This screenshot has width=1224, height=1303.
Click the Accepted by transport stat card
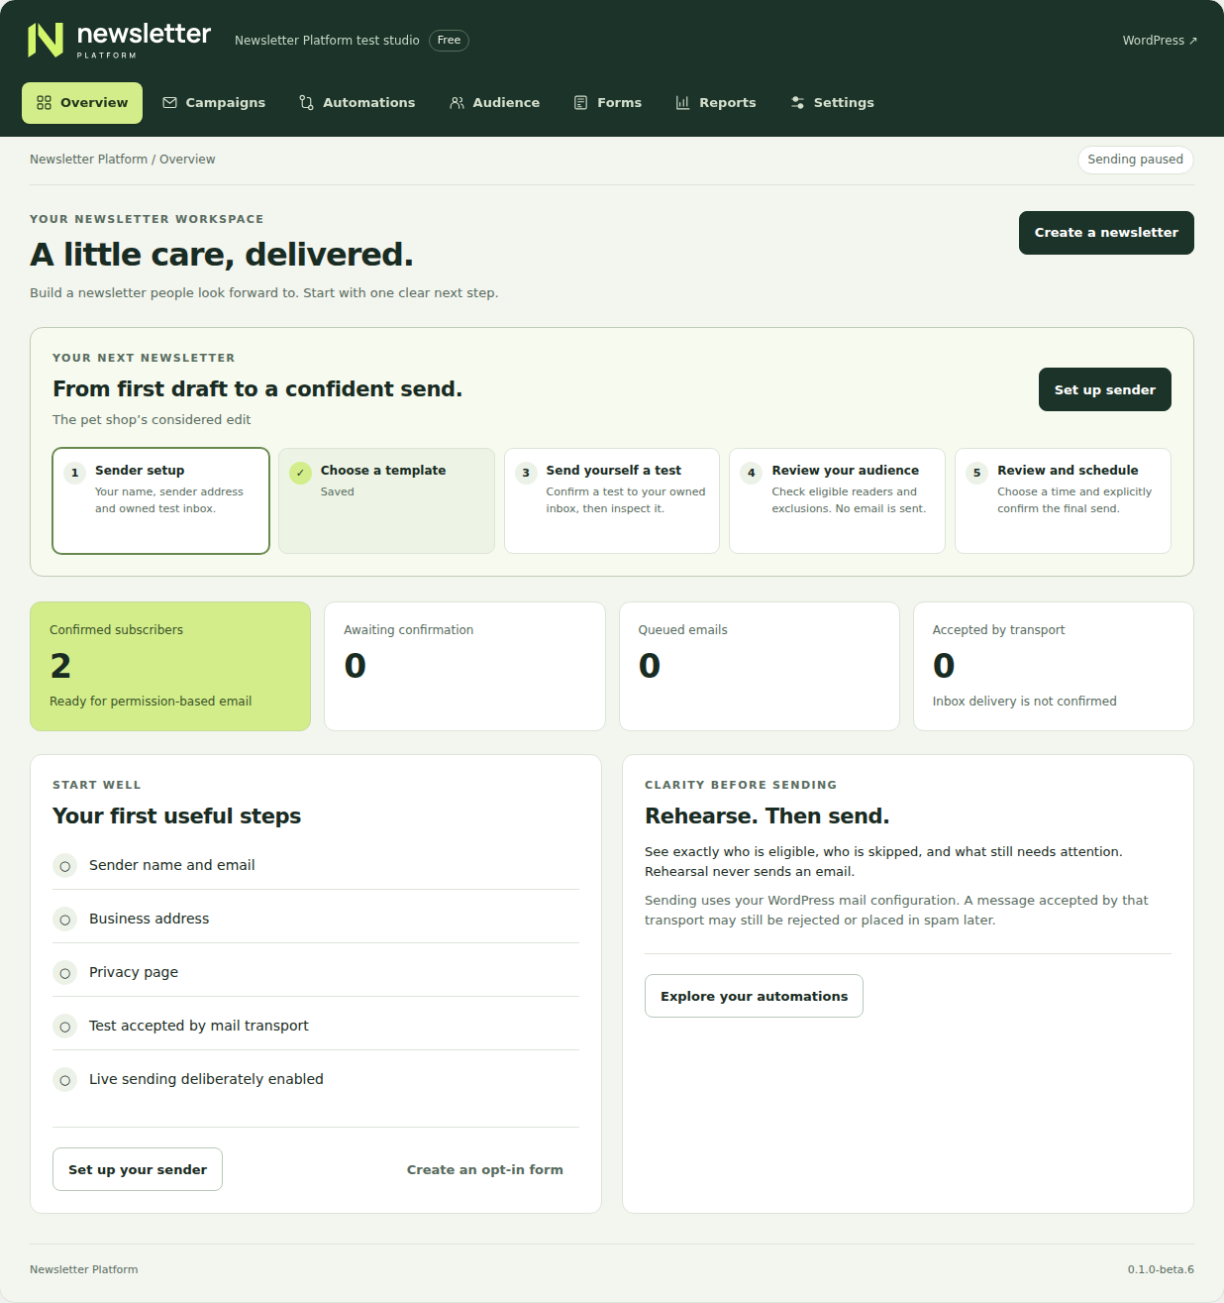tap(1054, 666)
